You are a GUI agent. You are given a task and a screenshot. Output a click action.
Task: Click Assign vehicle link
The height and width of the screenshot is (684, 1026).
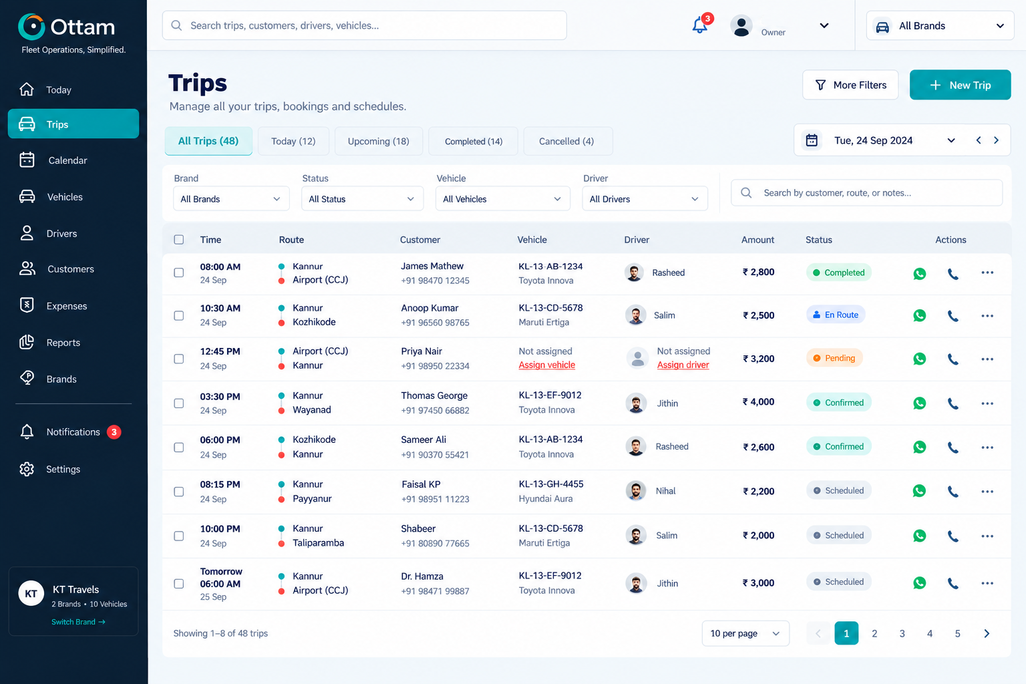pos(547,365)
